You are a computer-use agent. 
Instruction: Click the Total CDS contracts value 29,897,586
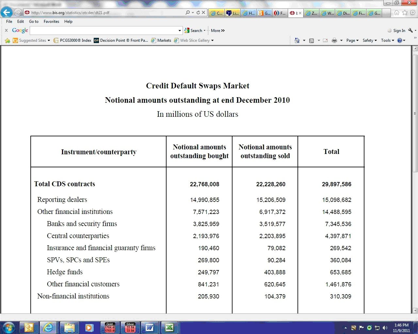click(337, 184)
